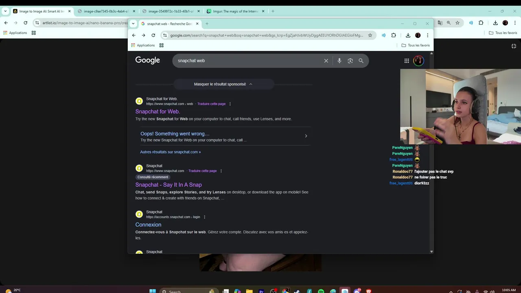Expand the Oops! Something went wrong chevron
521x293 pixels.
(x=306, y=136)
